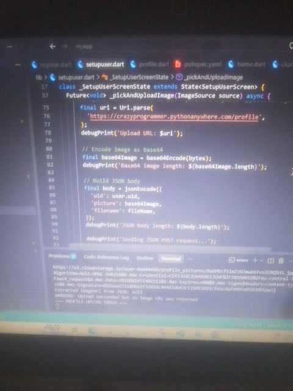293x391 pixels.
Task: Open the ellipsis menu left of tabs
Action: pyautogui.click(x=18, y=65)
